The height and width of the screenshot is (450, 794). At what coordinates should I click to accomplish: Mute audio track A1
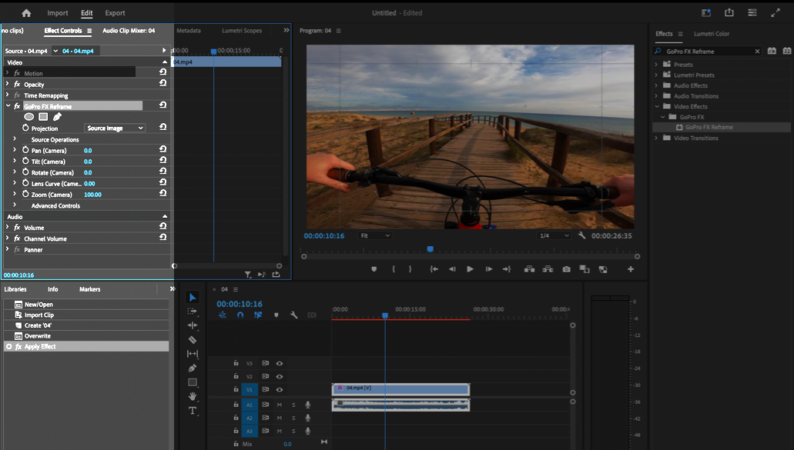tap(280, 405)
